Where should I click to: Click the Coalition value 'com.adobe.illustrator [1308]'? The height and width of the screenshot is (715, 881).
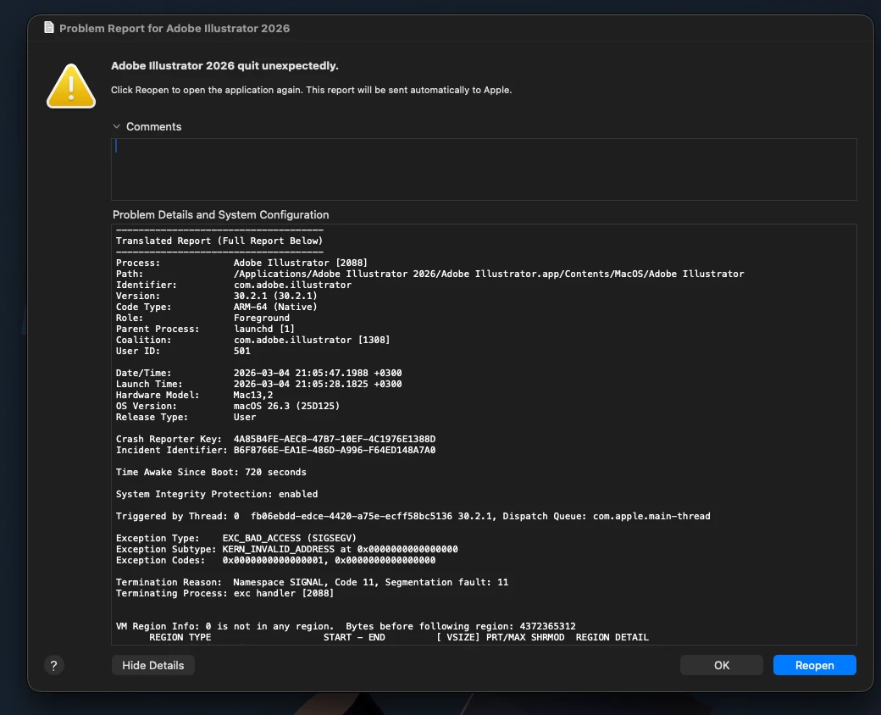coord(312,340)
